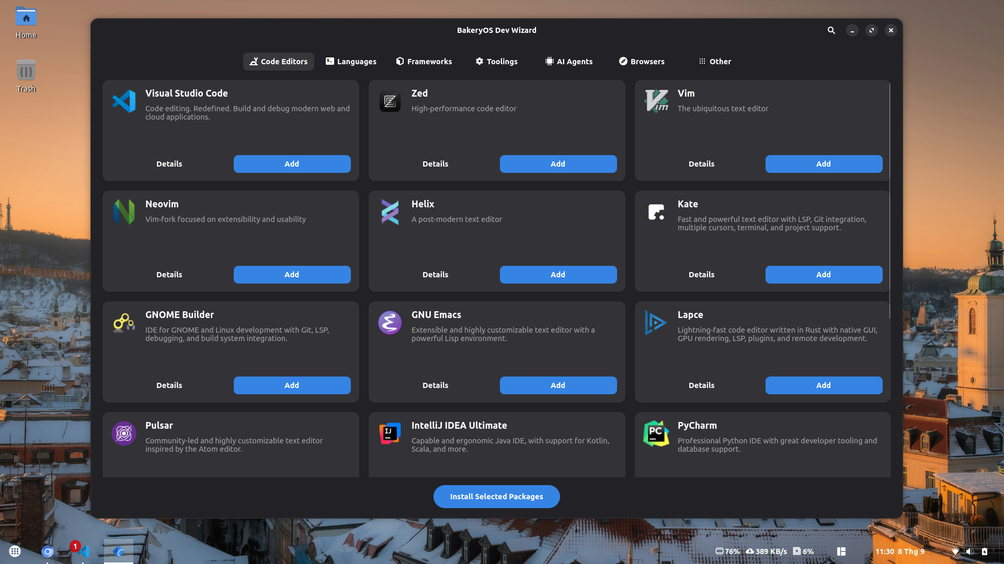Launch Chromium from the taskbar
This screenshot has height=564, width=1004.
point(48,551)
